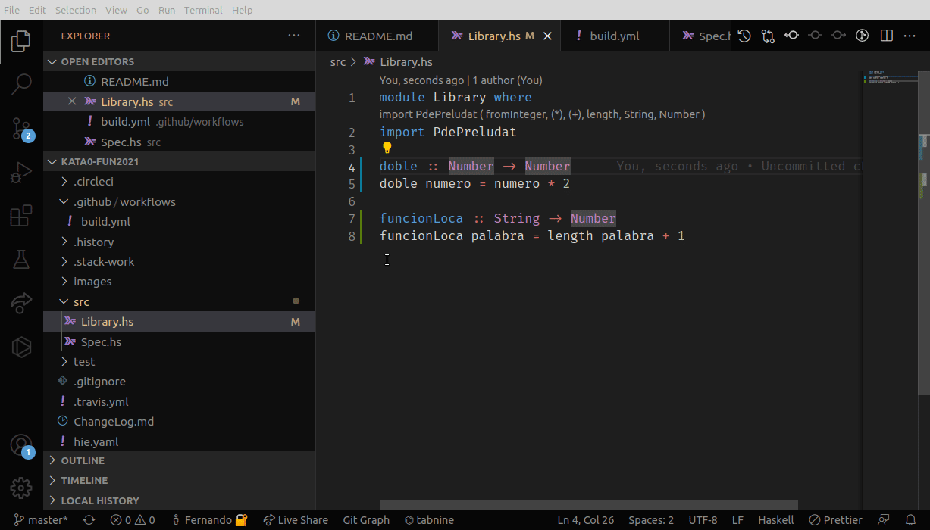
Task: Change language mode Haskell
Action: pyautogui.click(x=776, y=520)
